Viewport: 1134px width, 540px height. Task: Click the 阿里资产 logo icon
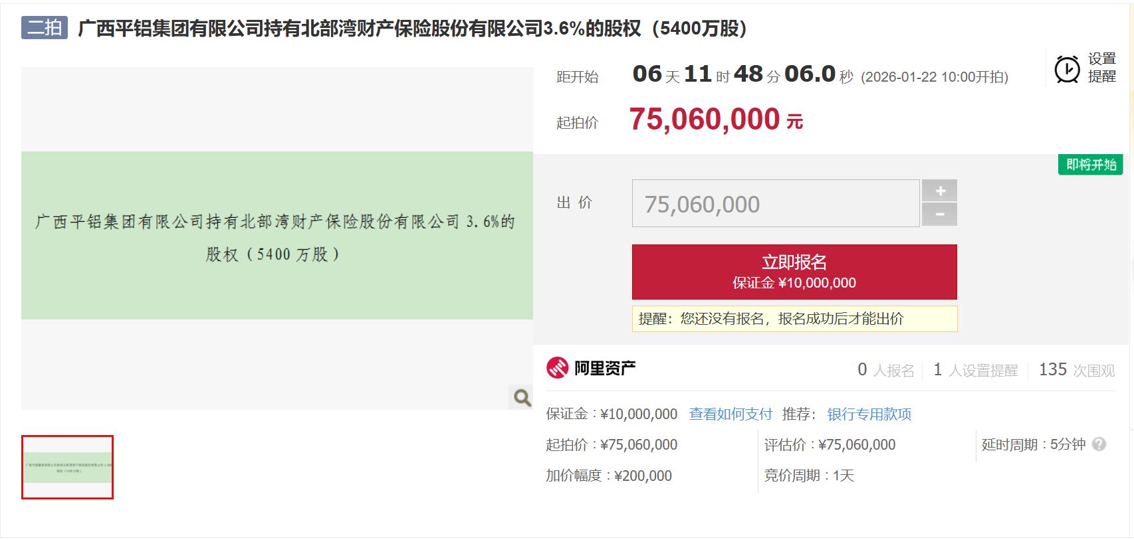(x=557, y=367)
